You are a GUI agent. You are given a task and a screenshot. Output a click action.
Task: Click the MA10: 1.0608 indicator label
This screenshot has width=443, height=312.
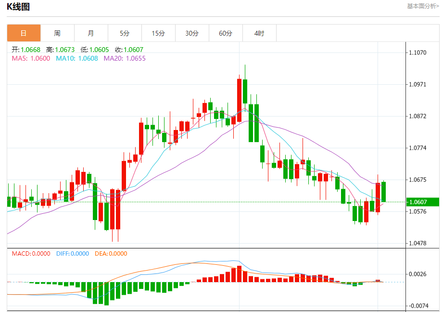[x=77, y=59]
